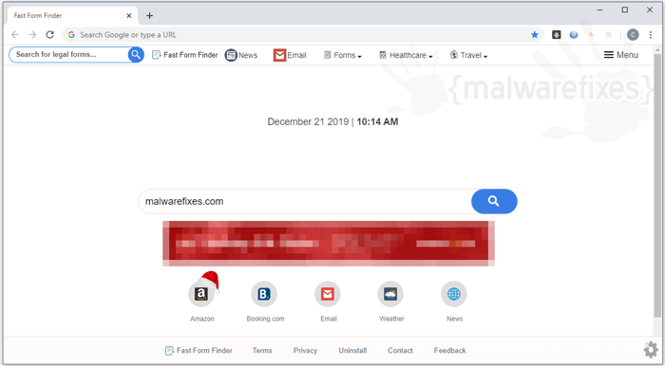Click the Weather label text

click(391, 319)
